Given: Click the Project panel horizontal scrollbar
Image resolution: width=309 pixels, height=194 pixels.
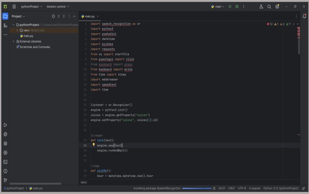Looking at the screenshot, I should (x=35, y=184).
